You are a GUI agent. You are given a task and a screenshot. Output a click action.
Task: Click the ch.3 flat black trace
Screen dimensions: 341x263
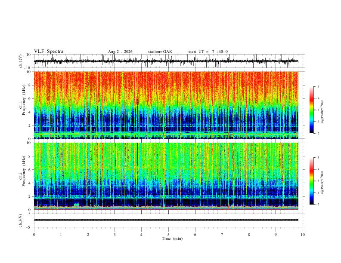pos(166,220)
